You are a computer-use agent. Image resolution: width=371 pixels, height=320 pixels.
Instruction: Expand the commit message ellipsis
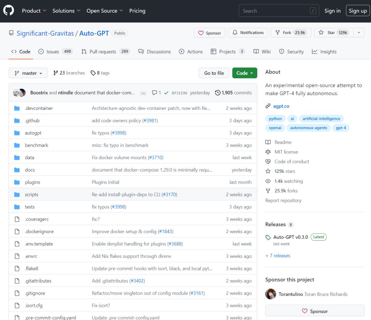point(143,93)
